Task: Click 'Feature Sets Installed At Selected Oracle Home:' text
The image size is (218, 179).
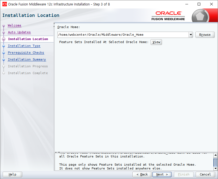Action: click(x=104, y=42)
